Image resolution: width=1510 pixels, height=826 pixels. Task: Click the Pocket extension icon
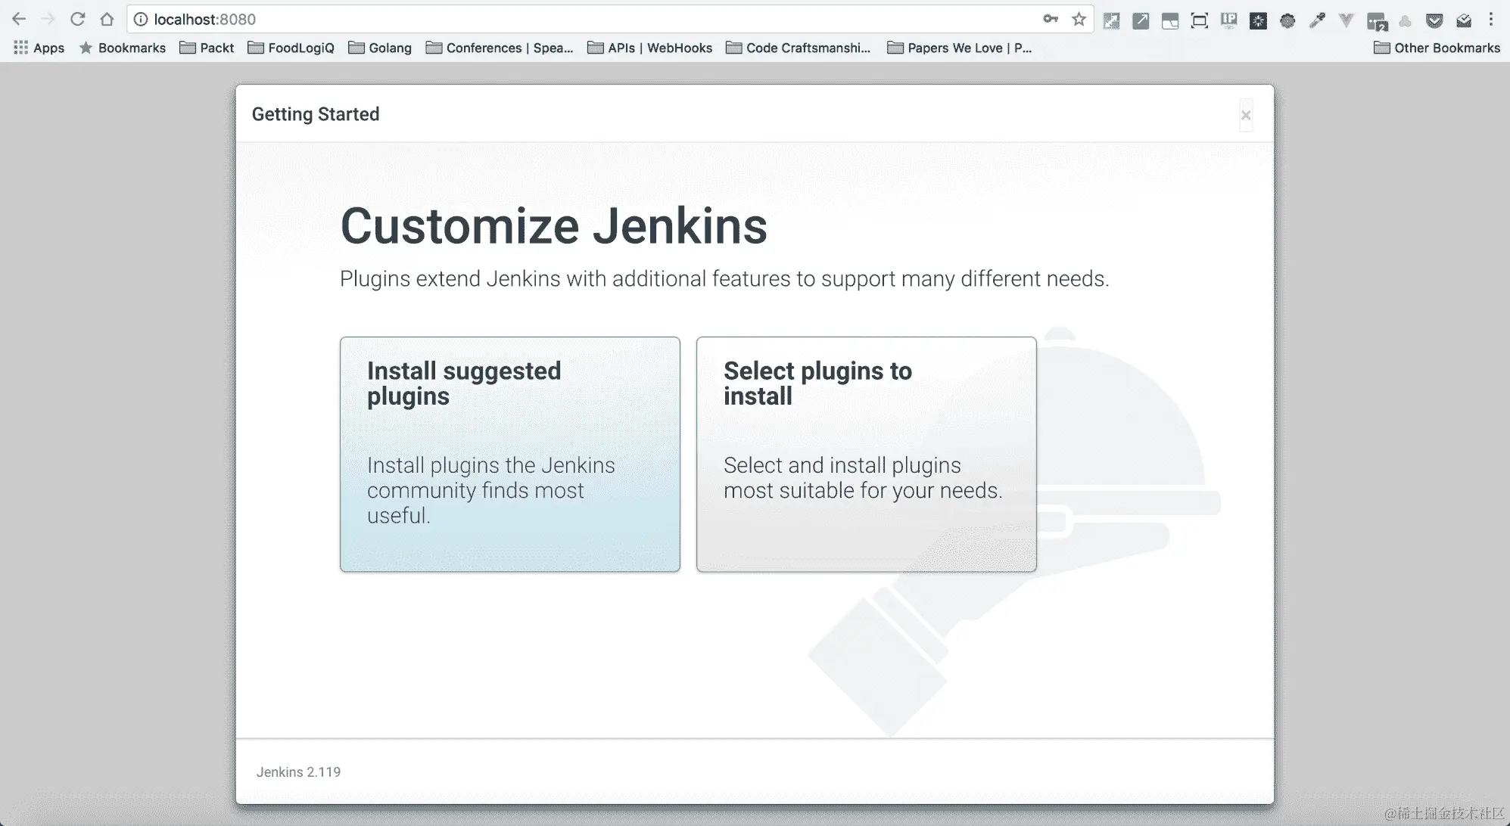[x=1434, y=20]
